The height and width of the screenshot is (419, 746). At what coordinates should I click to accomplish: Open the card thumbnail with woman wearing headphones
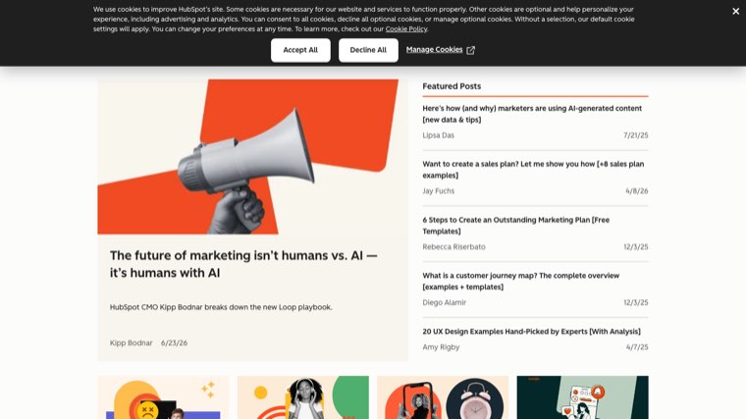point(303,397)
